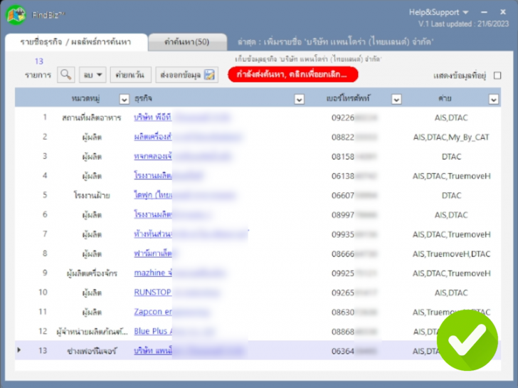Screen dimensions: 518x388
Task: Open ไดฟุกุ business link in row 5
Action: (152, 195)
